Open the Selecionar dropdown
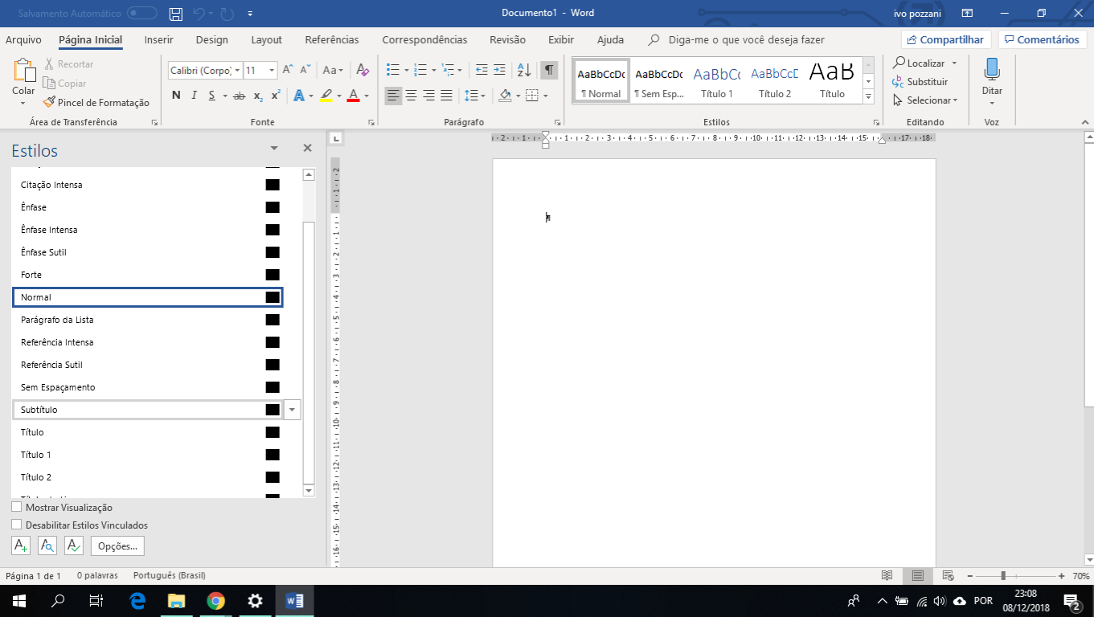Image resolution: width=1094 pixels, height=617 pixels. coord(926,100)
